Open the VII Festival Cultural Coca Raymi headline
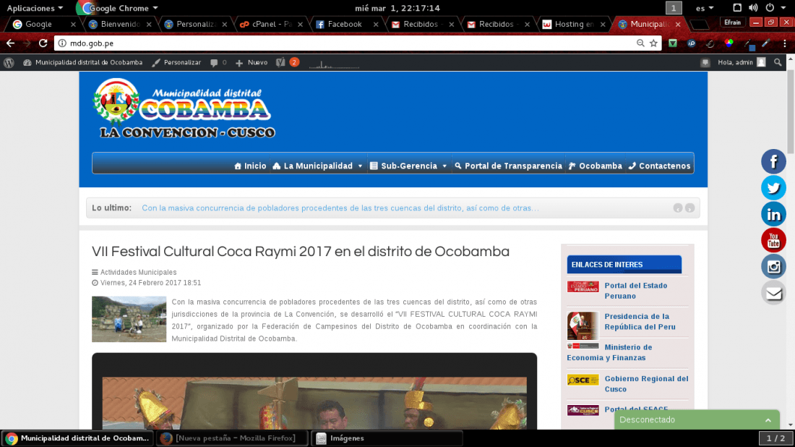795x447 pixels. (x=301, y=251)
